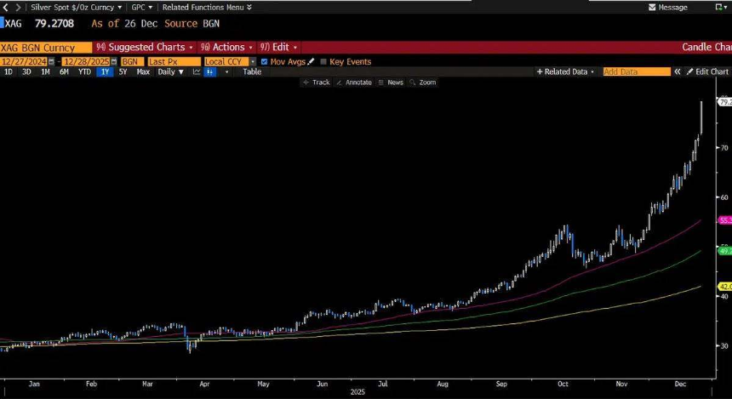Enable the Key Events checkbox
This screenshot has width=732, height=399.
click(323, 62)
